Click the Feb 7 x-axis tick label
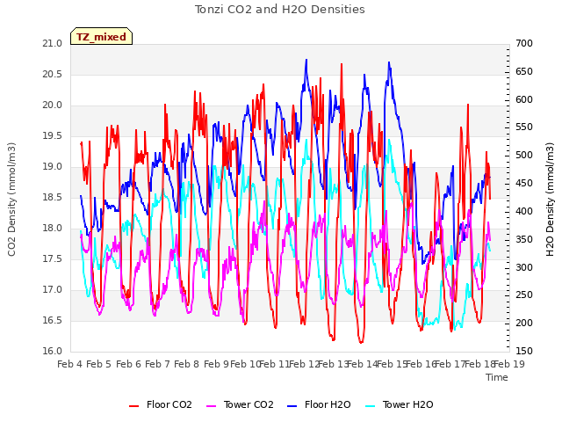The height and width of the screenshot is (422, 562). pos(157,364)
